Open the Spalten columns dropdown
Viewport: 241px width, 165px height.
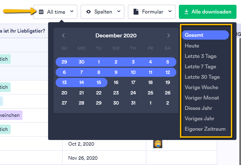119,12
